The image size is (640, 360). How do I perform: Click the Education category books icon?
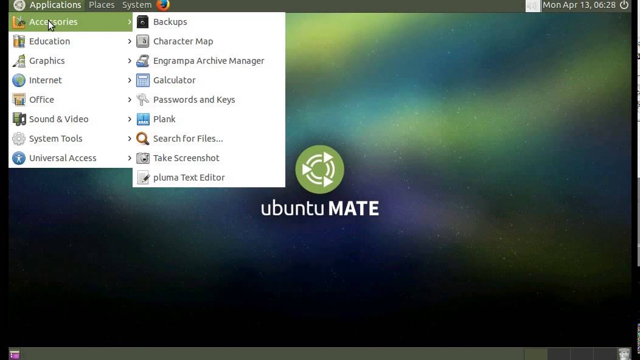[x=19, y=41]
